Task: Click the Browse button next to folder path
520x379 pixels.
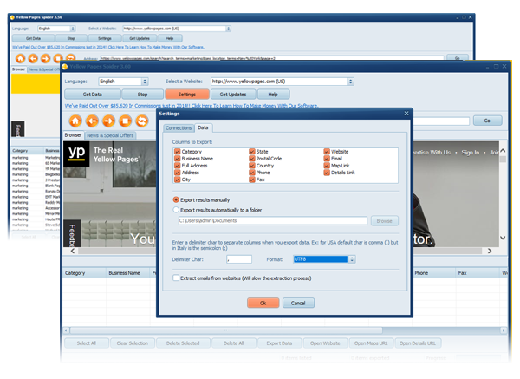Action: [x=384, y=220]
